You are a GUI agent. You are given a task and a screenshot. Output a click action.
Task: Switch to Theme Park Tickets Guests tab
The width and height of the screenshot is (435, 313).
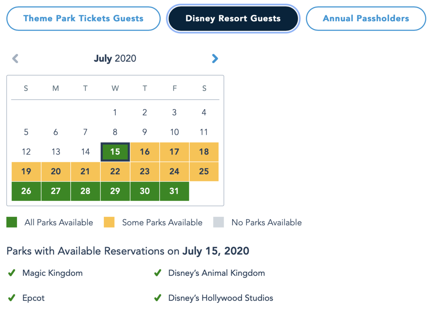click(x=83, y=19)
